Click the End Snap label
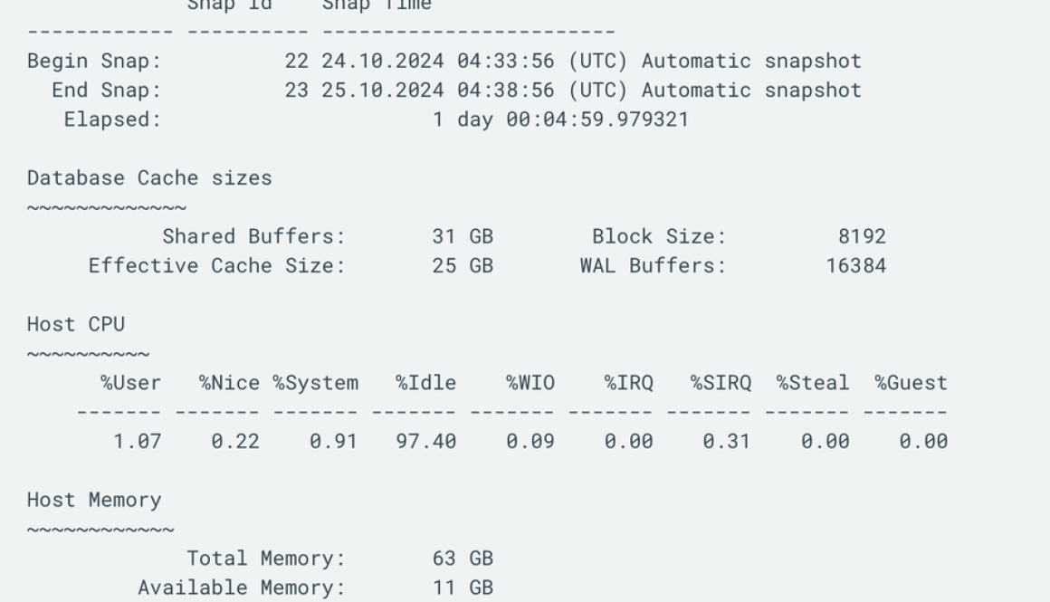 point(106,91)
